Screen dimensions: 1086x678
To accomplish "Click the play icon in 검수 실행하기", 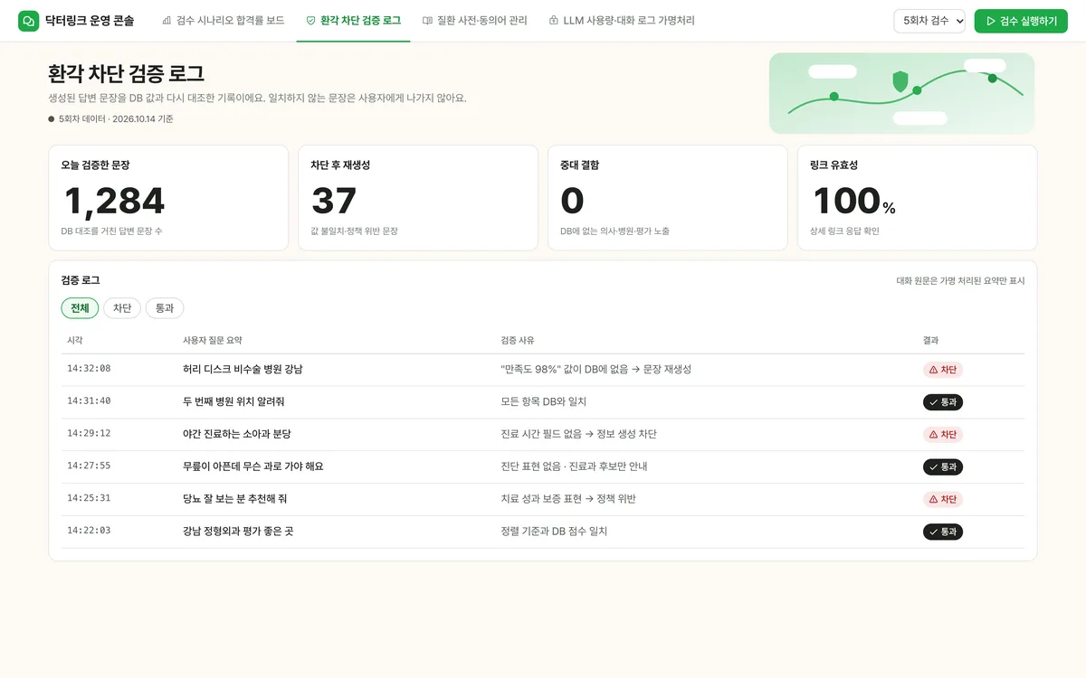I will (991, 21).
